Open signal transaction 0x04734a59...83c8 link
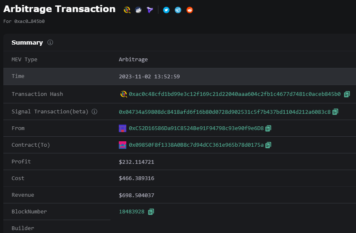The image size is (356, 233). tap(225, 112)
